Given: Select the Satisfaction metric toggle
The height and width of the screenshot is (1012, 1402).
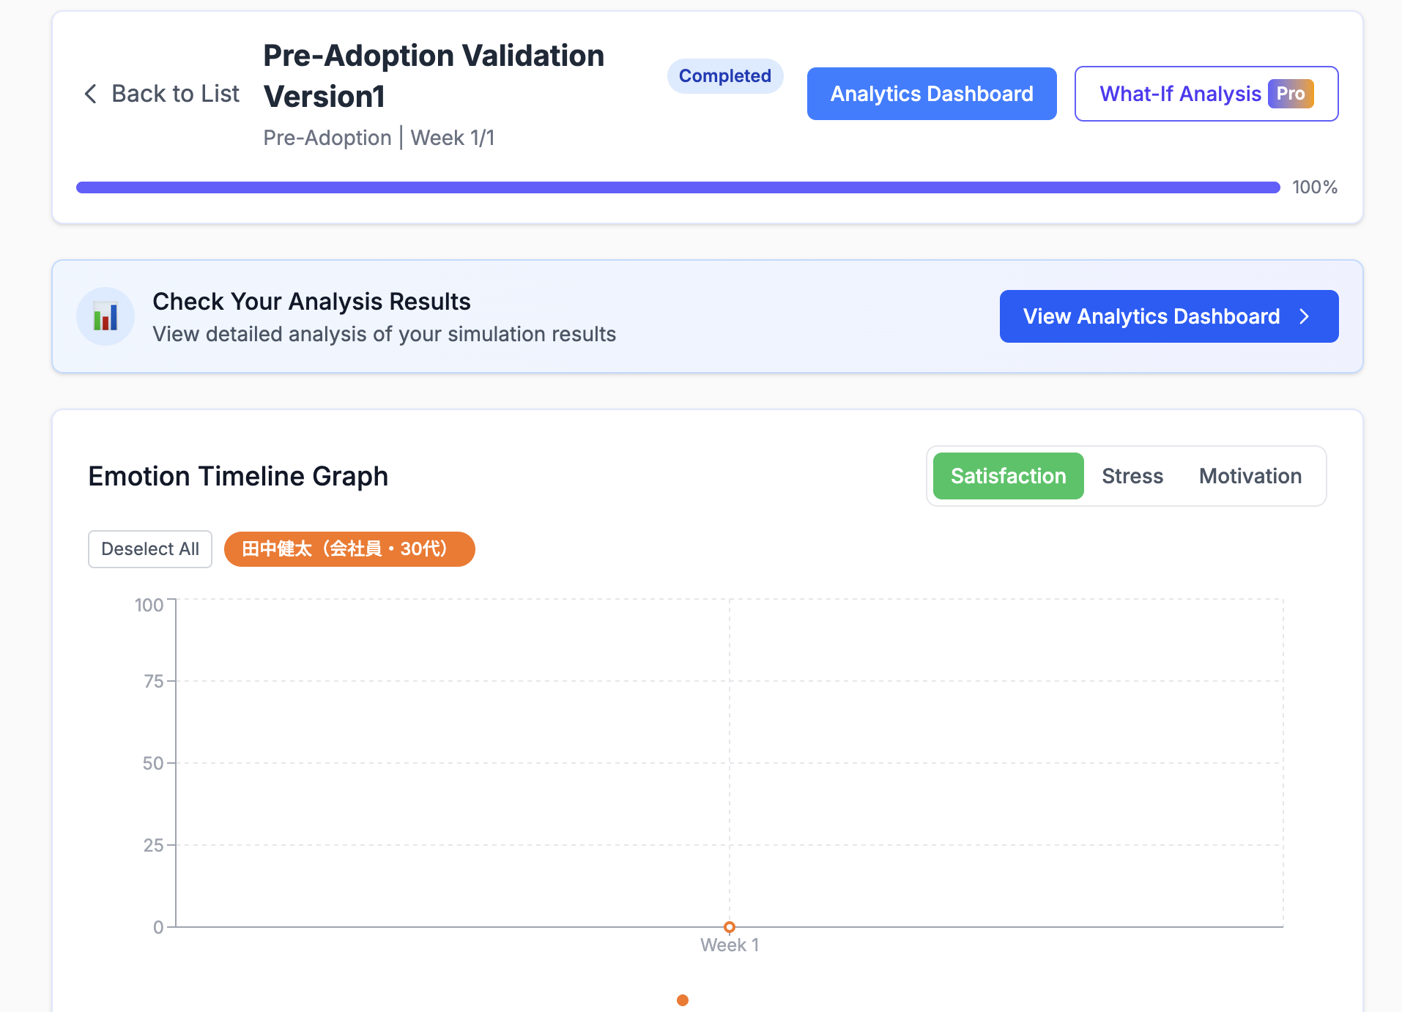Looking at the screenshot, I should point(1008,476).
